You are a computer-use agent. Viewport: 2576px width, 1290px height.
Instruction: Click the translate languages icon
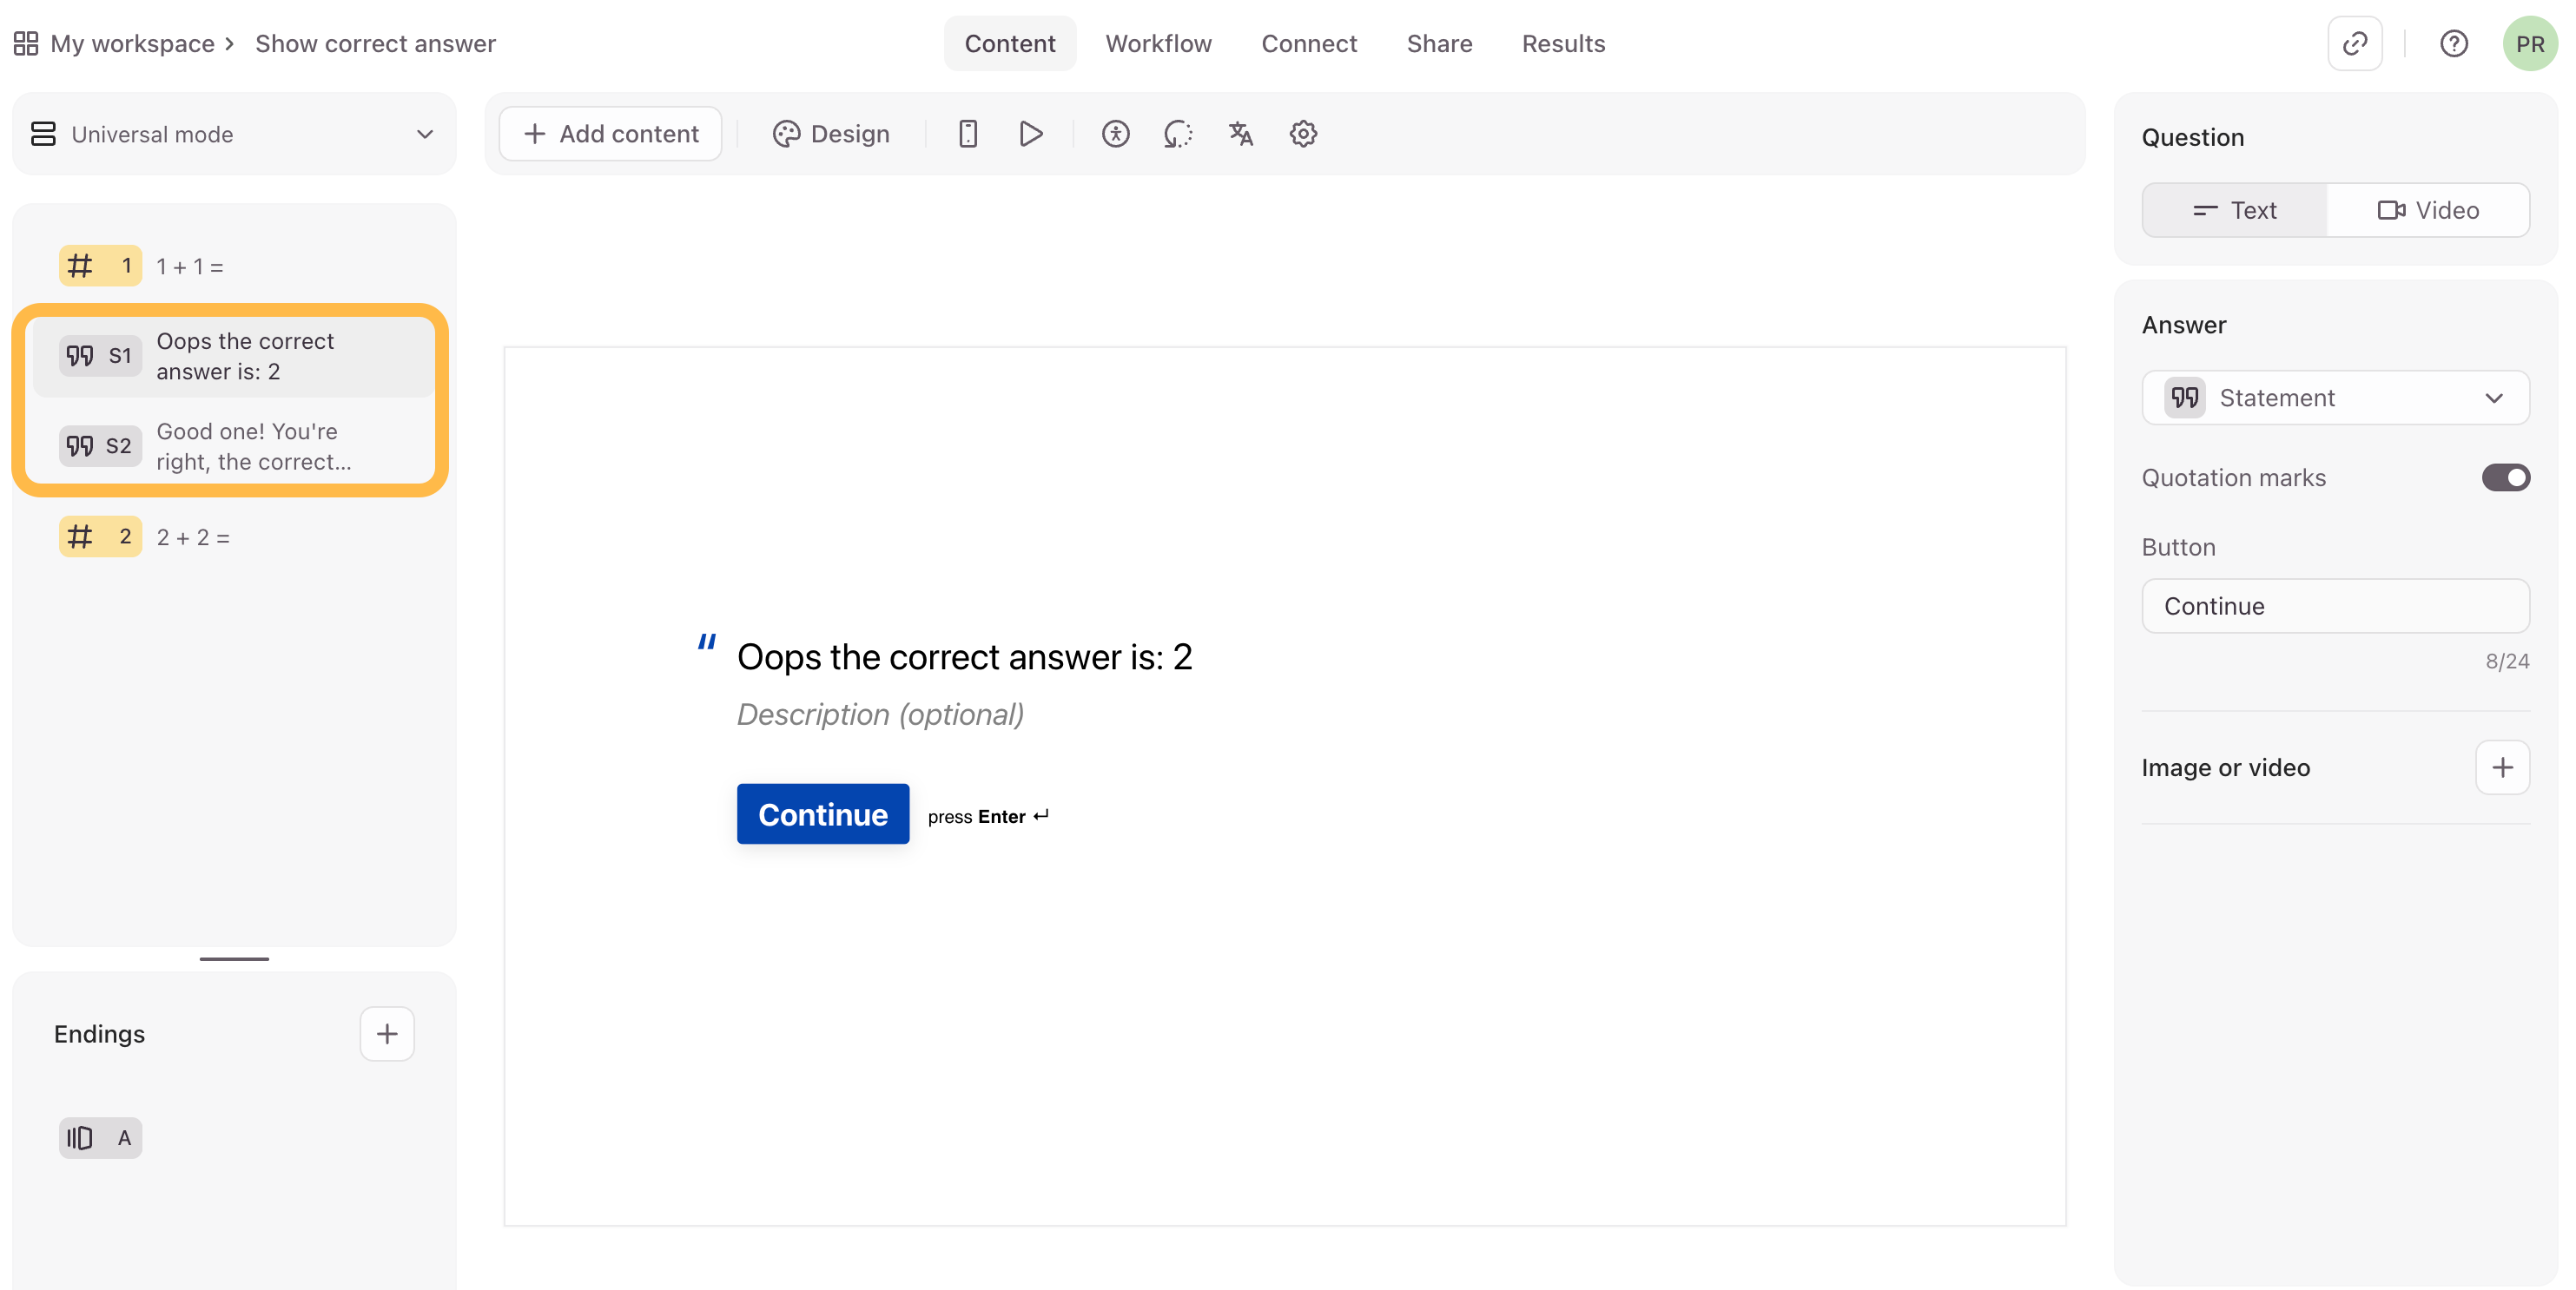click(x=1240, y=134)
